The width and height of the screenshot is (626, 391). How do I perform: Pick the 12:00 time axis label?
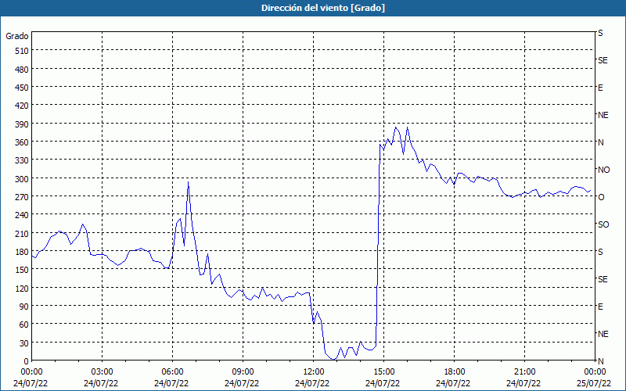point(314,372)
